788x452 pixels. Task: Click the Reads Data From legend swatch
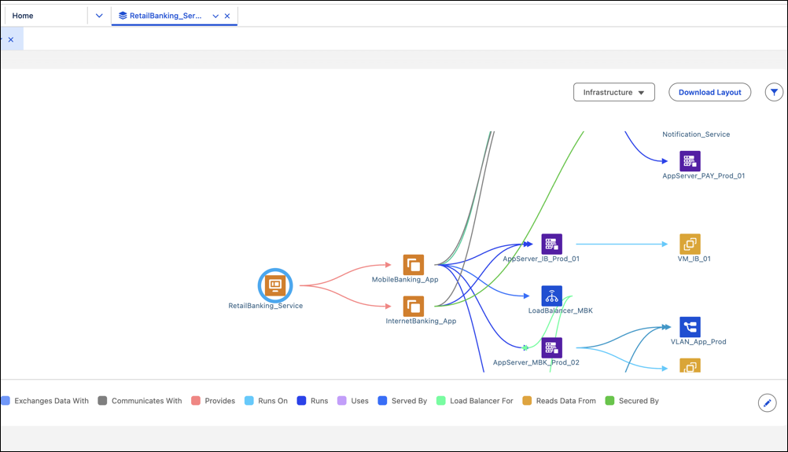[527, 401]
